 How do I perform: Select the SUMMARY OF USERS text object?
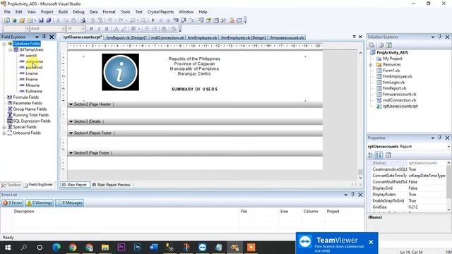[x=195, y=90]
